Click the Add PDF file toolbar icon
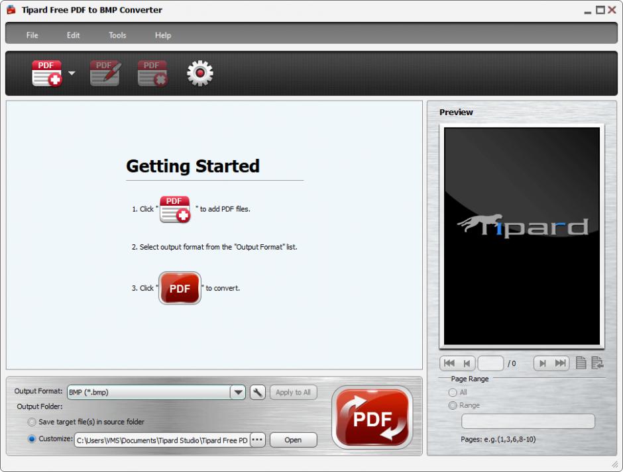623x472 pixels. (x=46, y=73)
